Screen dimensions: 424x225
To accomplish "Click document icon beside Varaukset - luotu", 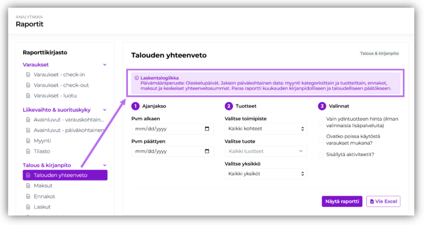I will pyautogui.click(x=28, y=96).
